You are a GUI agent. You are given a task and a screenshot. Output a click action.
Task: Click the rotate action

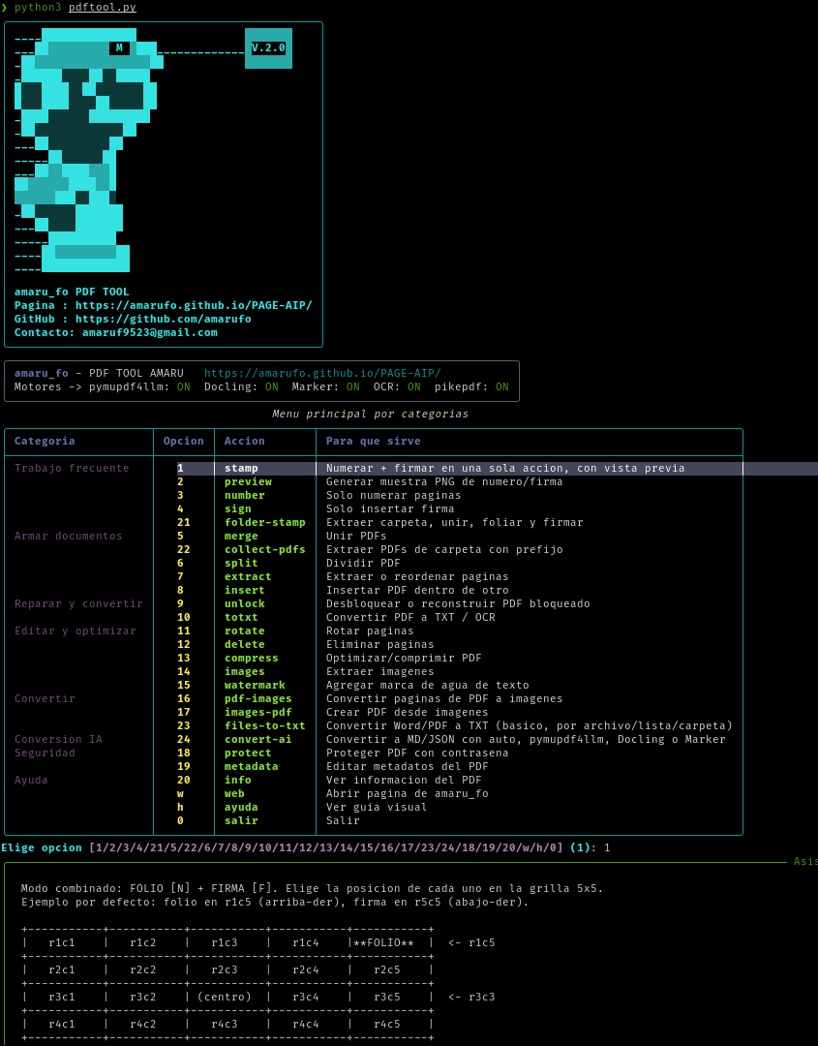click(x=245, y=631)
